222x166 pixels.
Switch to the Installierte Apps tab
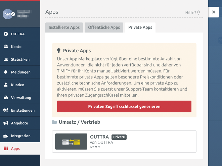64,27
